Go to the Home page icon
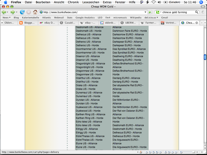This screenshot has height=155, width=207. point(35,12)
